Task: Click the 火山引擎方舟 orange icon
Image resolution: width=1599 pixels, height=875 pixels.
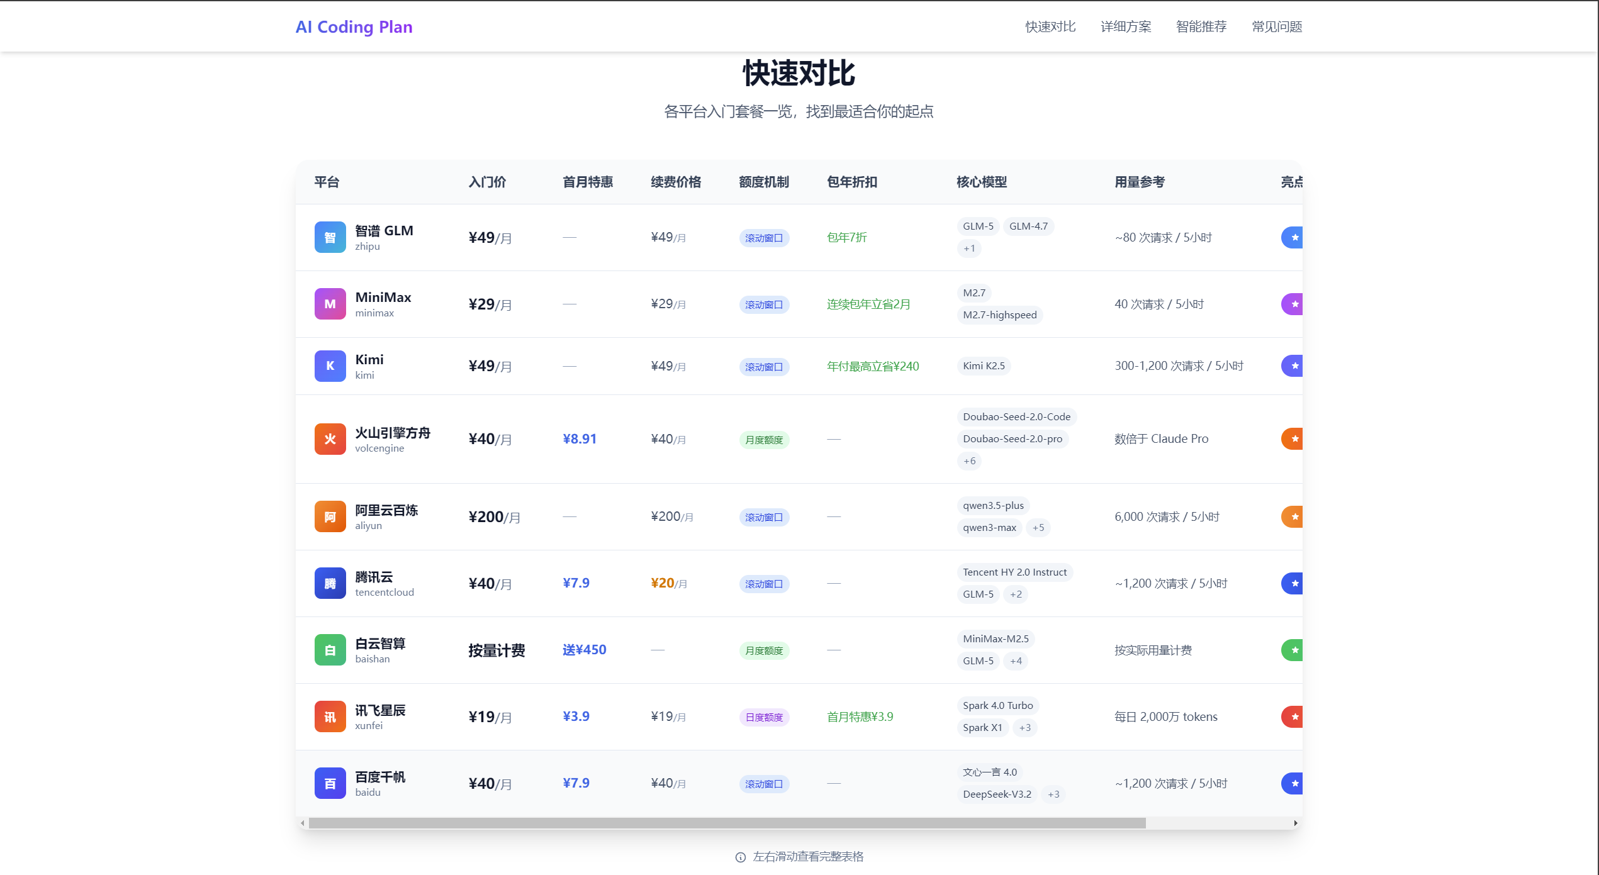Action: pyautogui.click(x=330, y=439)
